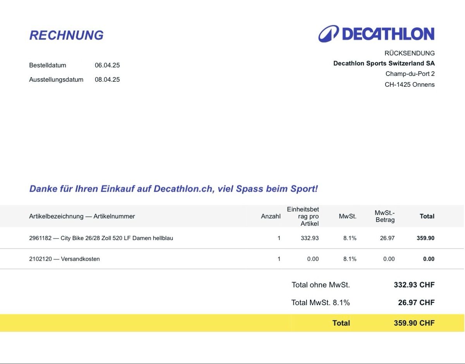Select bold 0.00 total in Versandkosten row
This screenshot has height=364, width=465.
click(429, 259)
